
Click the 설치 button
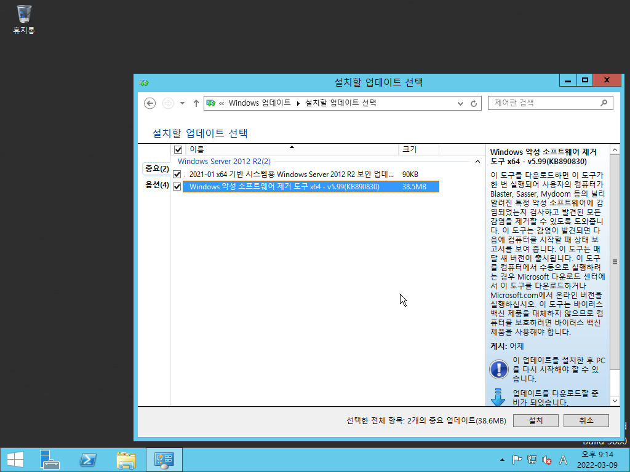[x=536, y=420]
